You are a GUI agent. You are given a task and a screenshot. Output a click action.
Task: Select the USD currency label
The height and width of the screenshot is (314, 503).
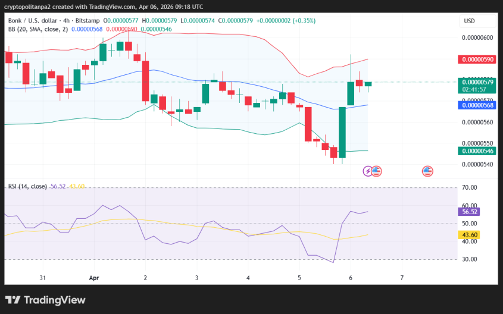pos(469,21)
